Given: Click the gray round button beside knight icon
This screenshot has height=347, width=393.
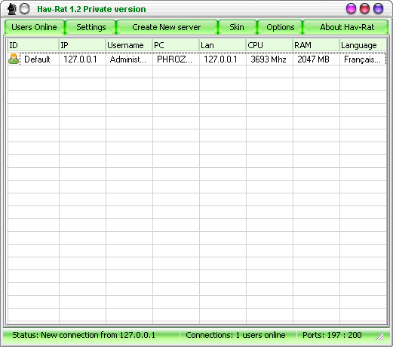Looking at the screenshot, I should tap(24, 9).
